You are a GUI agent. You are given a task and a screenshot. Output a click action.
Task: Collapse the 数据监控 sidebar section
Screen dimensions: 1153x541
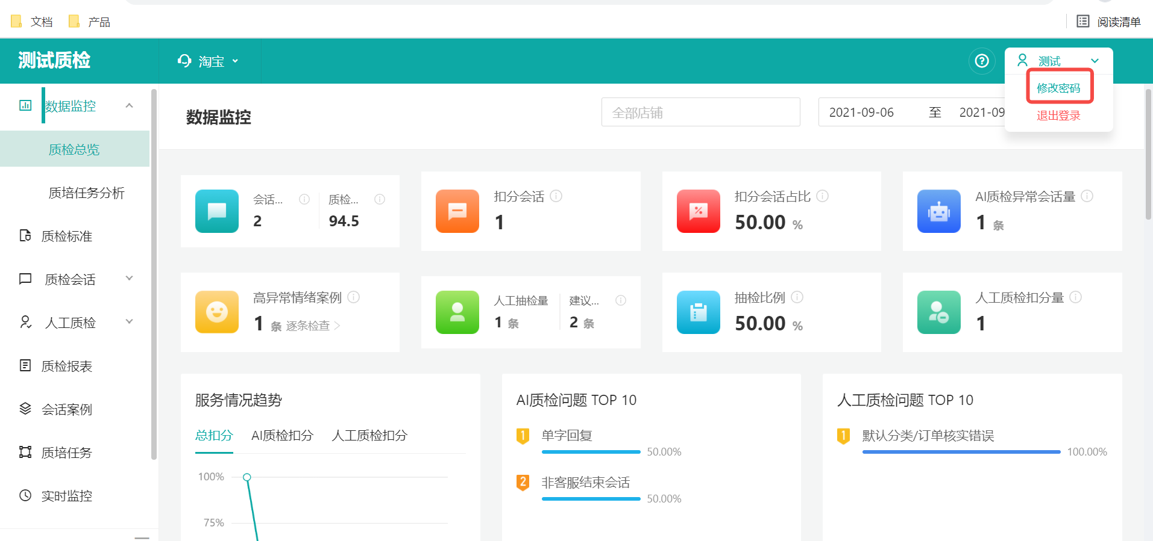129,105
